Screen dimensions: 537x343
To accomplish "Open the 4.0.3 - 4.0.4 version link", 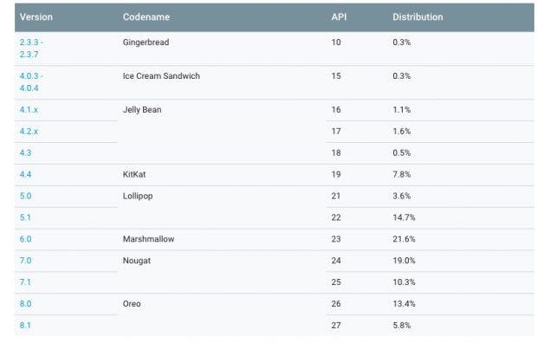I will coord(31,82).
